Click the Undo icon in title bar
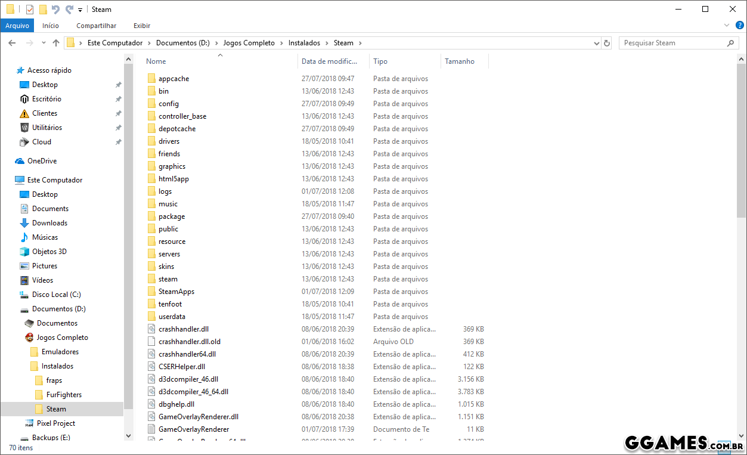The height and width of the screenshot is (455, 747). point(55,10)
